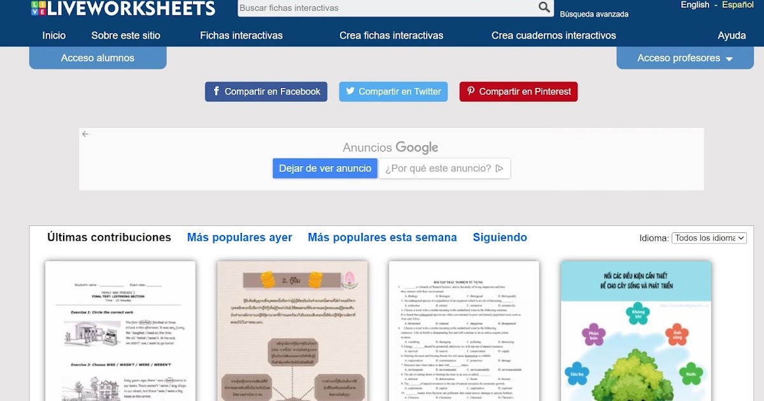Viewport: 764px width, 401px height.
Task: Open the Fichas interactivas menu
Action: point(241,36)
